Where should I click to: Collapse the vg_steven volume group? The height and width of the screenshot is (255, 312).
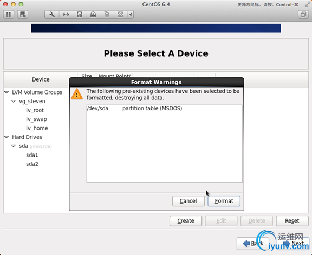pyautogui.click(x=14, y=101)
